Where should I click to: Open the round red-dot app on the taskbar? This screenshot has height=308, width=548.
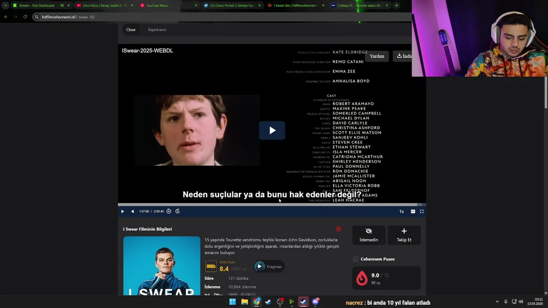[x=280, y=302]
